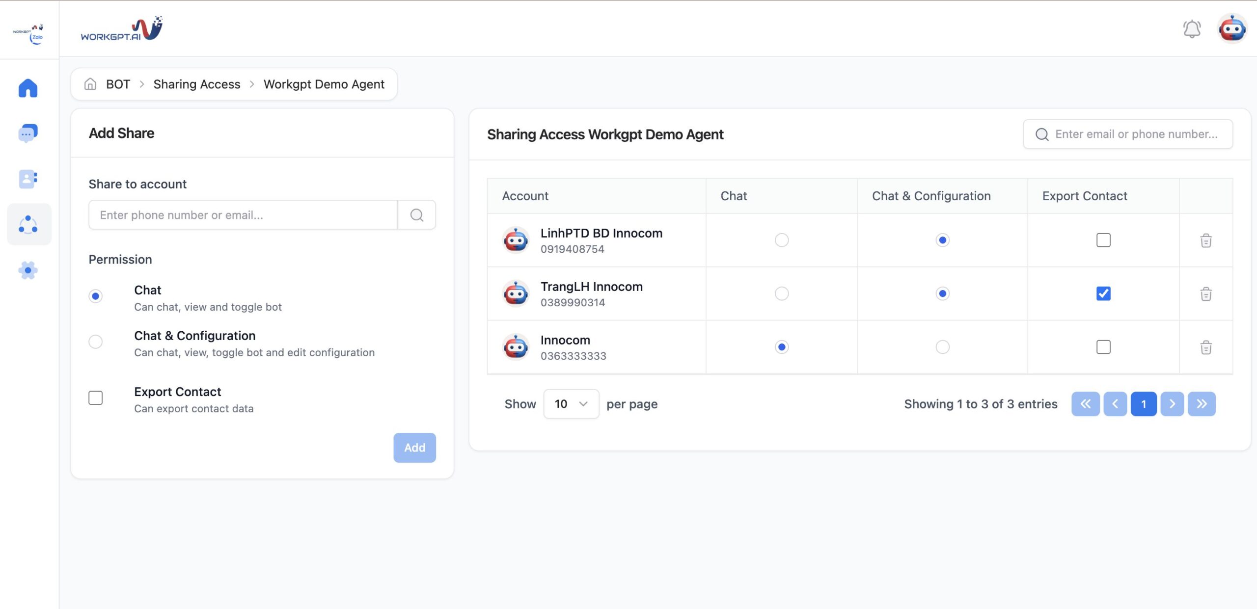Click search icon beside Share to account field
The width and height of the screenshot is (1257, 609).
[416, 215]
